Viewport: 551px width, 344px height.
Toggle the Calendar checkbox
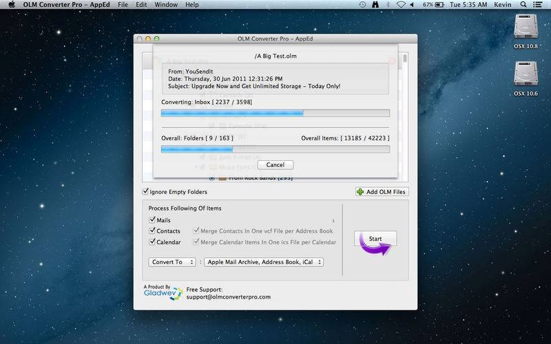(x=152, y=241)
